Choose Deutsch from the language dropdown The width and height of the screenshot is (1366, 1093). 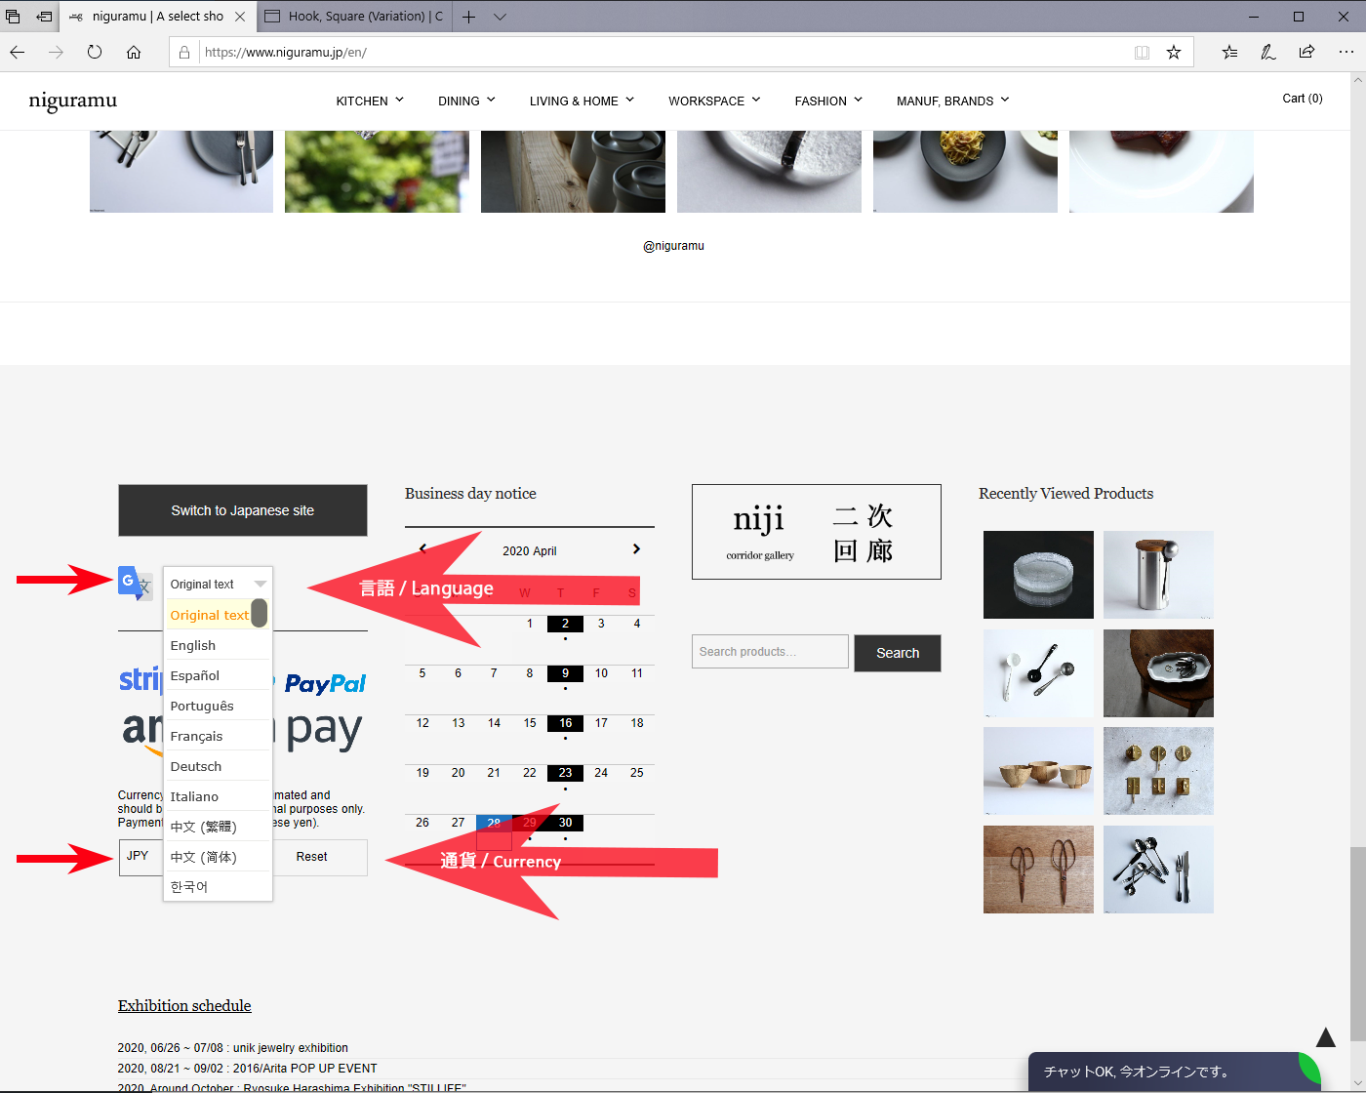pos(196,766)
